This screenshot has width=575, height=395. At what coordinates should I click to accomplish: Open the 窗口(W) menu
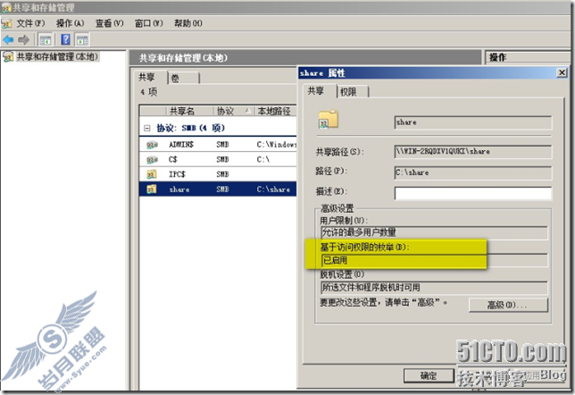pyautogui.click(x=148, y=23)
